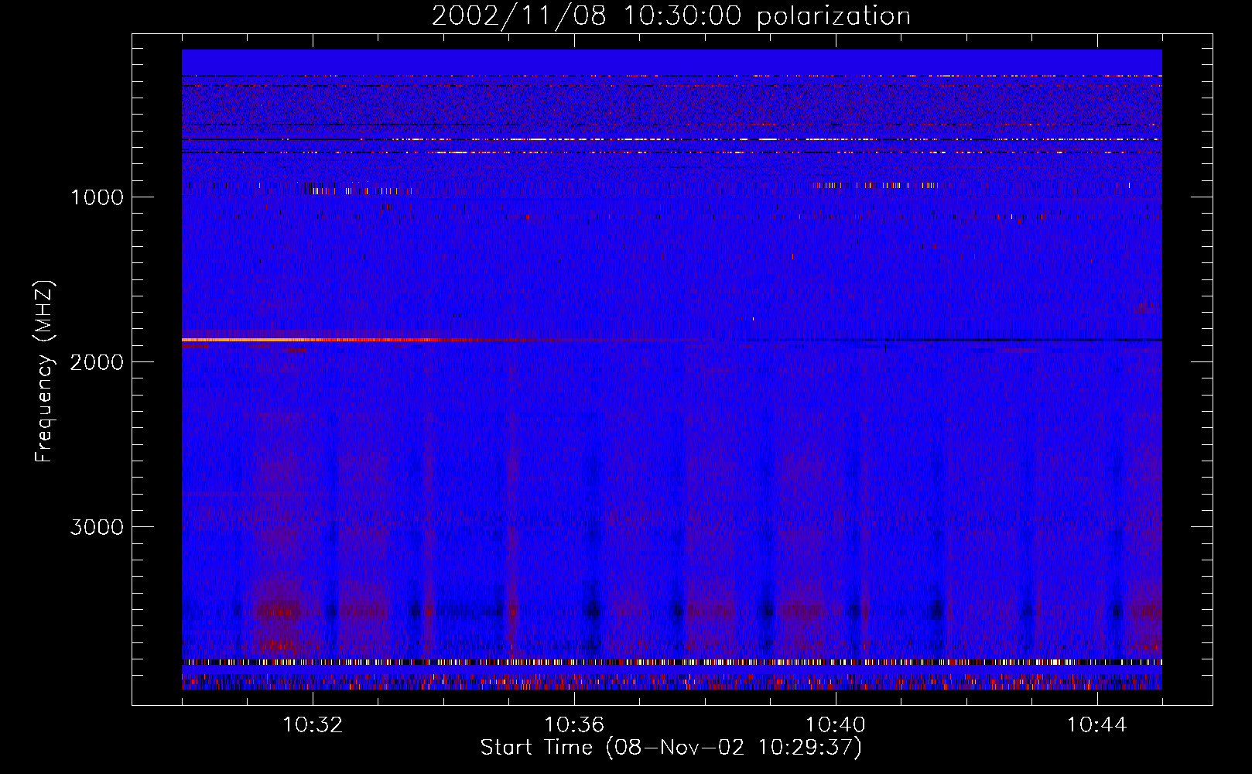Click the bright orange emission line near 1900 MHz
Viewport: 1252px width, 774px height.
coord(310,340)
